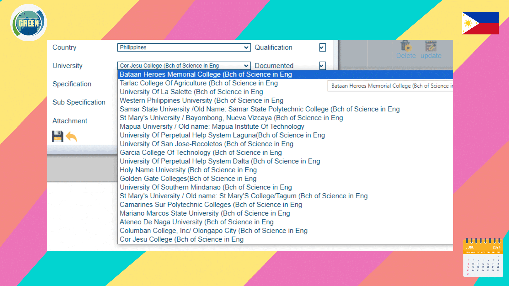Click the GREEN globe logo
Image resolution: width=509 pixels, height=286 pixels.
pos(29,23)
